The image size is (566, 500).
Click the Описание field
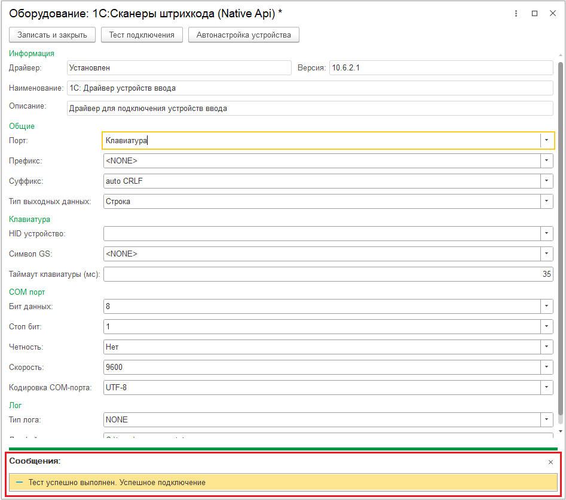tap(310, 108)
